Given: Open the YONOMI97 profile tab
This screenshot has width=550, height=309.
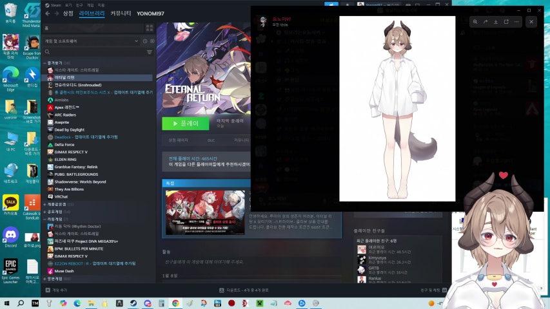Looking at the screenshot, I should 150,14.
